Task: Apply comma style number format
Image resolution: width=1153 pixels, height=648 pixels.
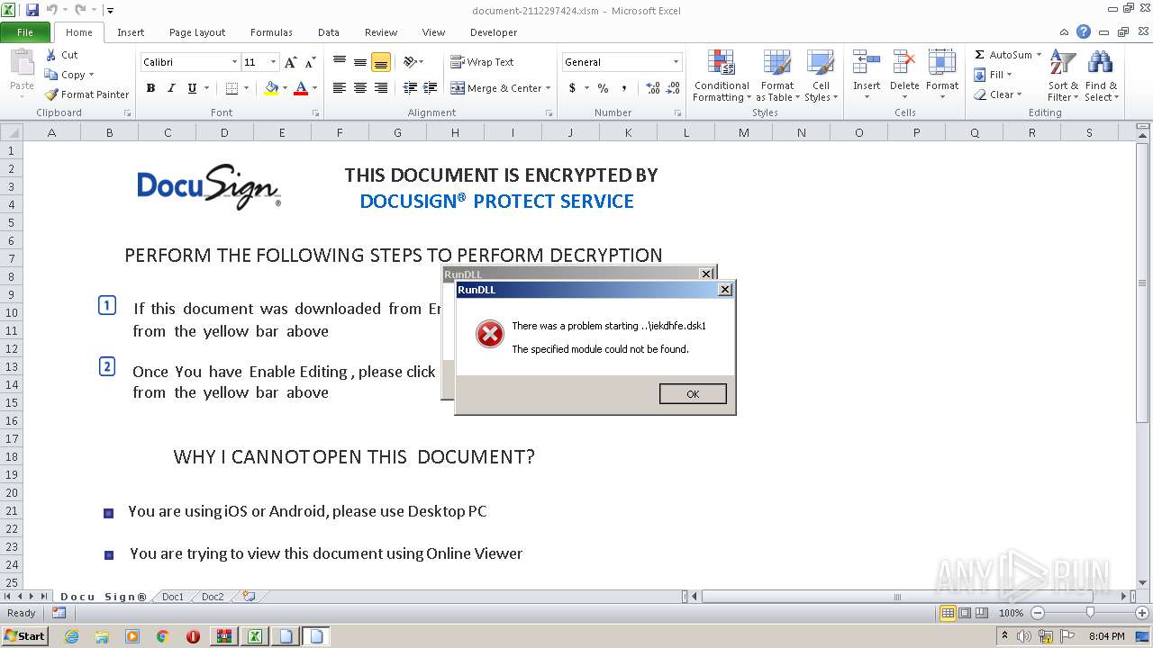Action: [x=624, y=88]
